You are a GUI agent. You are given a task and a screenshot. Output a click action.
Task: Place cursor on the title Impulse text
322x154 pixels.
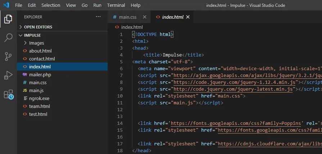[x=172, y=55]
